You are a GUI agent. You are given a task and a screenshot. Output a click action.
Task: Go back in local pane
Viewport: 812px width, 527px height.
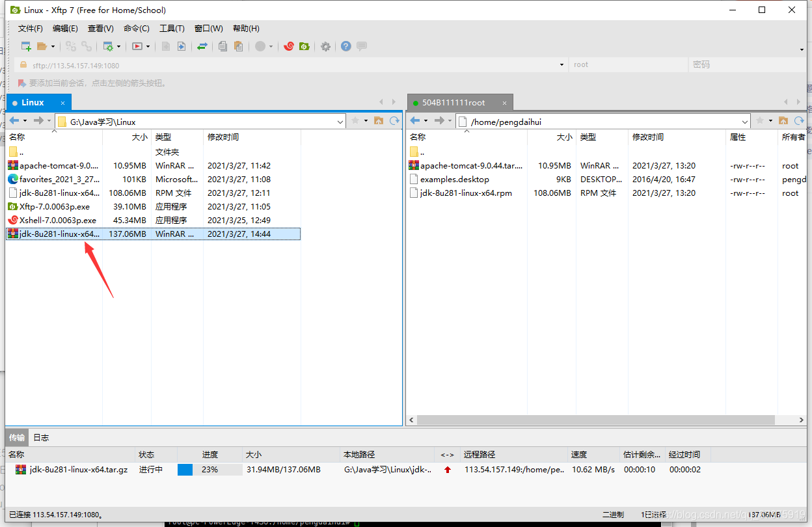point(14,121)
